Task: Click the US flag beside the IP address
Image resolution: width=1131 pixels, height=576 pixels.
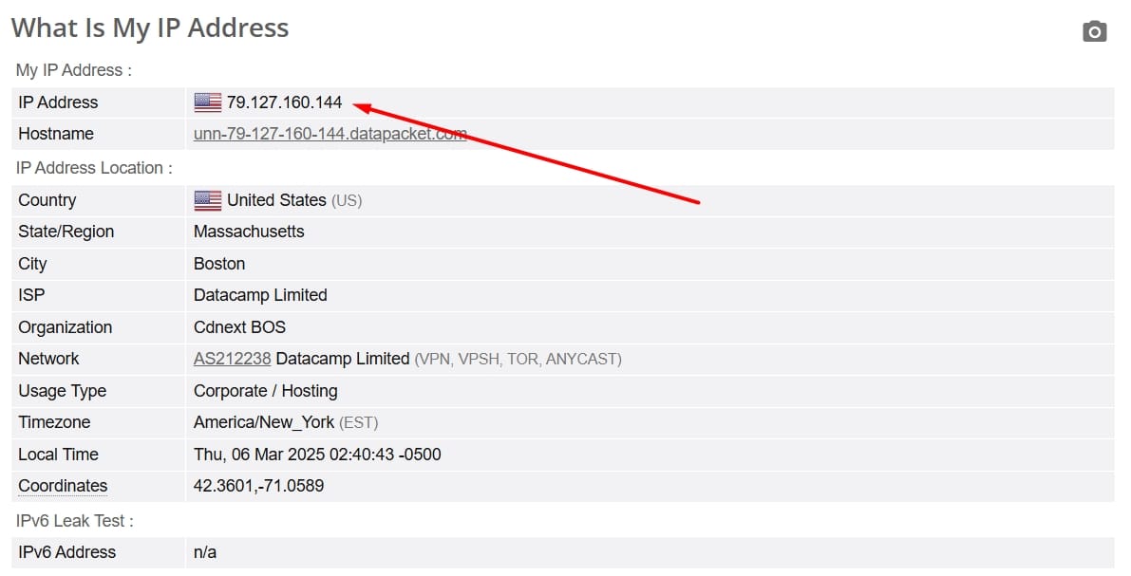Action: pos(208,102)
